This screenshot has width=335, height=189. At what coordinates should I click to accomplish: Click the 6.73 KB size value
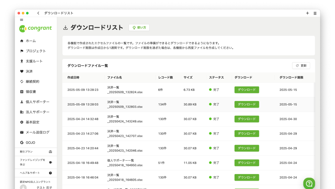coord(189,90)
